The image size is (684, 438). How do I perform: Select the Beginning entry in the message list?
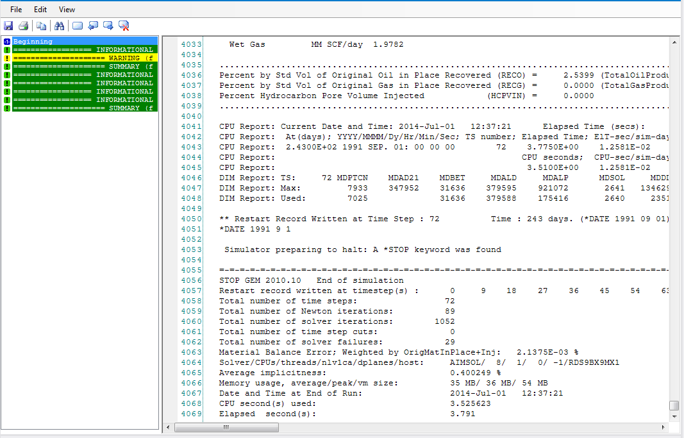click(x=33, y=42)
